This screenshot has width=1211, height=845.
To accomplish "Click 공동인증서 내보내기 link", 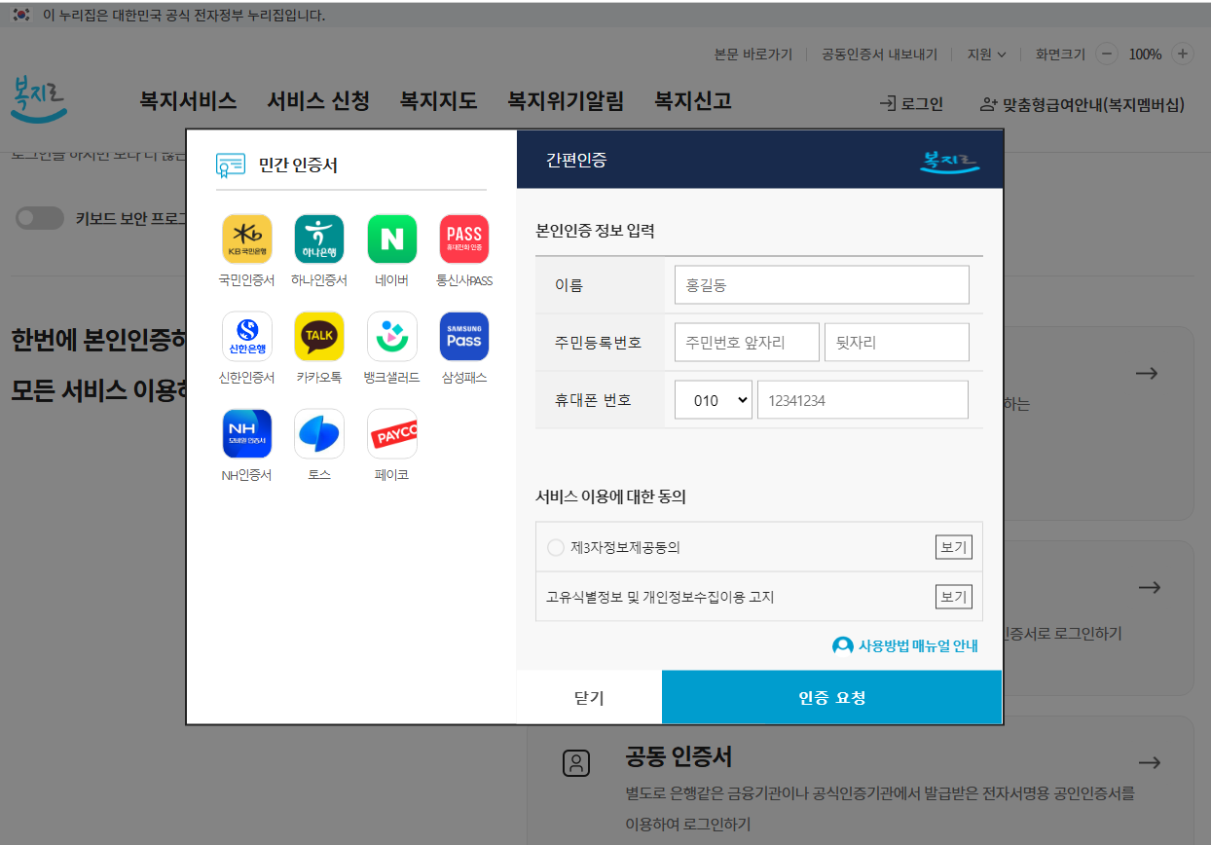I will pos(879,55).
